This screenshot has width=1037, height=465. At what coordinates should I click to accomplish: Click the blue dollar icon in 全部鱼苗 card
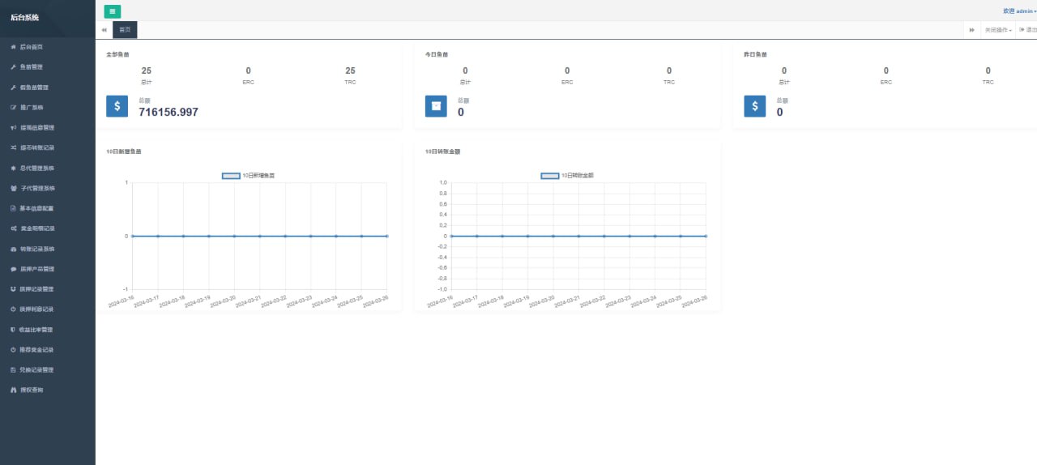tap(117, 106)
